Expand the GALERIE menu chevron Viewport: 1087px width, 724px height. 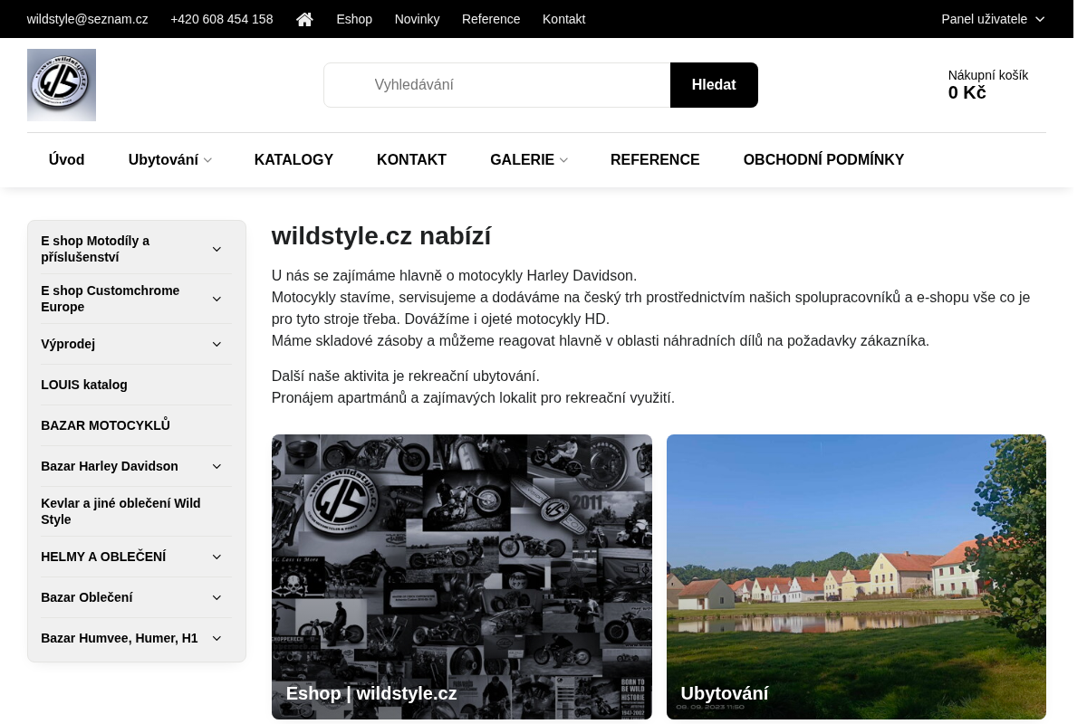click(563, 160)
